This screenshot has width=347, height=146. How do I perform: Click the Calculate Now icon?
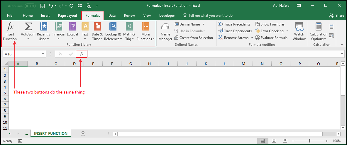click(331, 27)
